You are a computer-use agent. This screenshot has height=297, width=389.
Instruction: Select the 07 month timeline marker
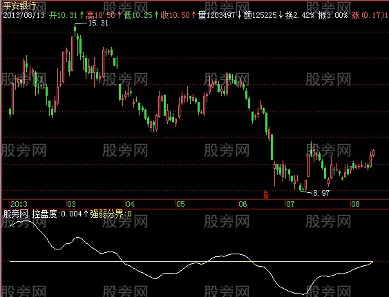click(290, 204)
